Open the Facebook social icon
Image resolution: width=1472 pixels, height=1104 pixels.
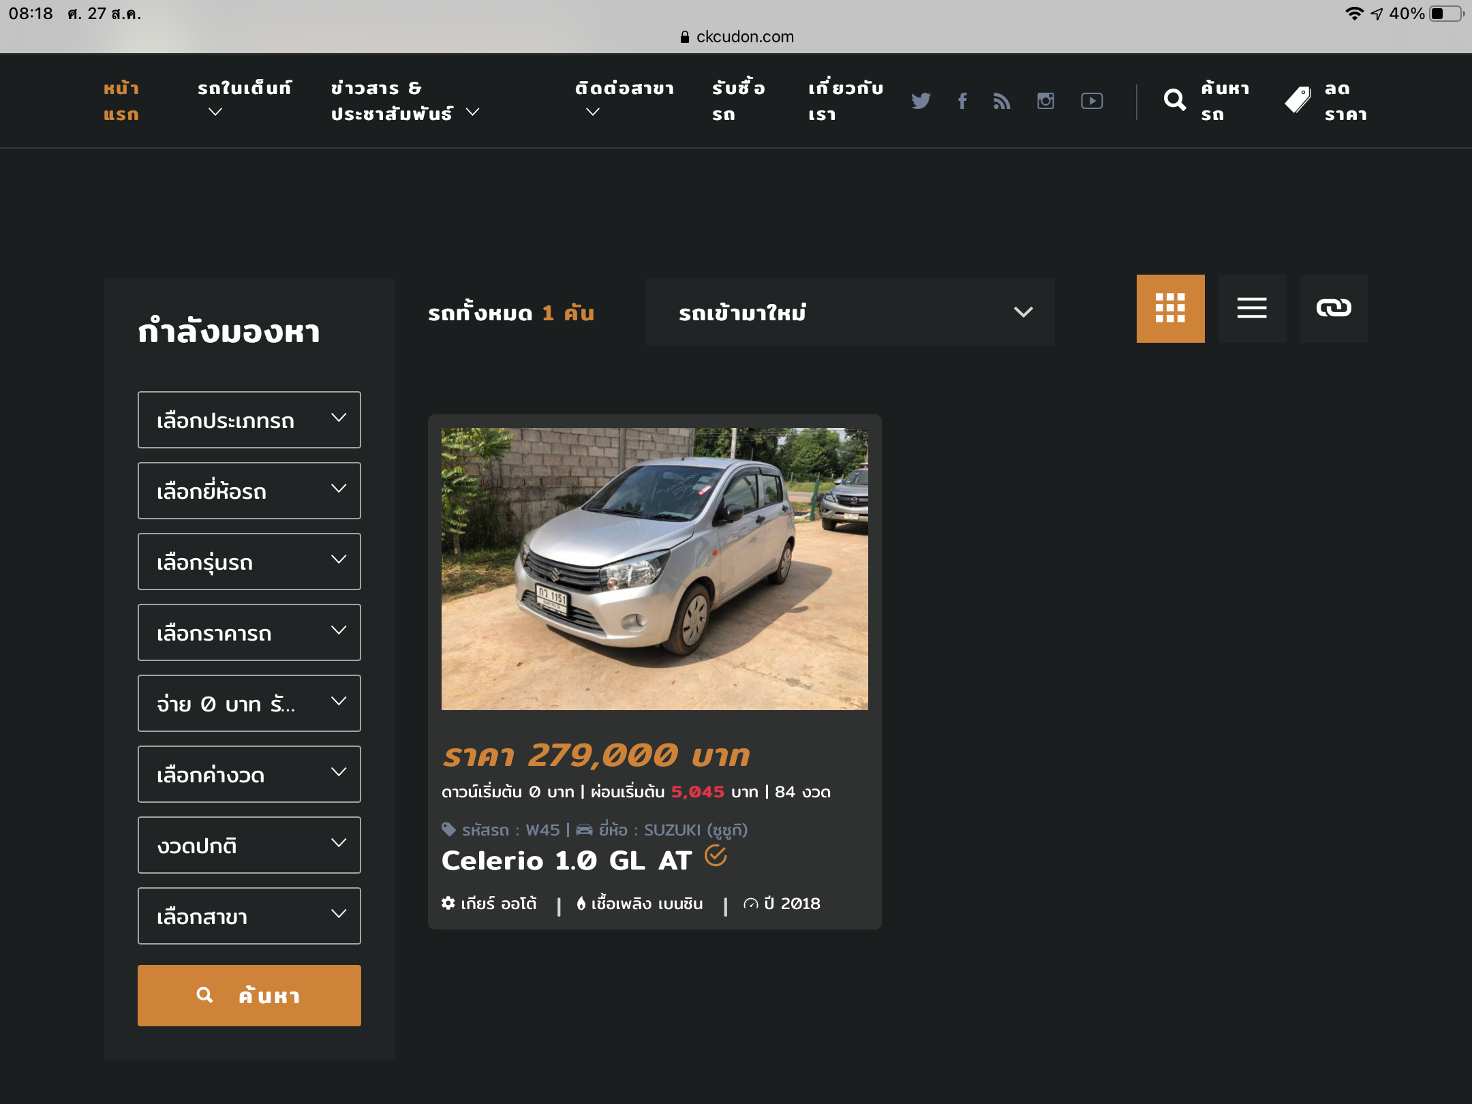coord(962,101)
